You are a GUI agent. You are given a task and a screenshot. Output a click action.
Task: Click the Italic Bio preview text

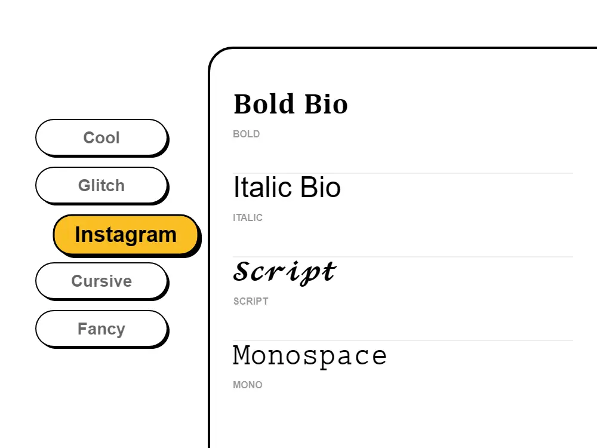point(287,187)
